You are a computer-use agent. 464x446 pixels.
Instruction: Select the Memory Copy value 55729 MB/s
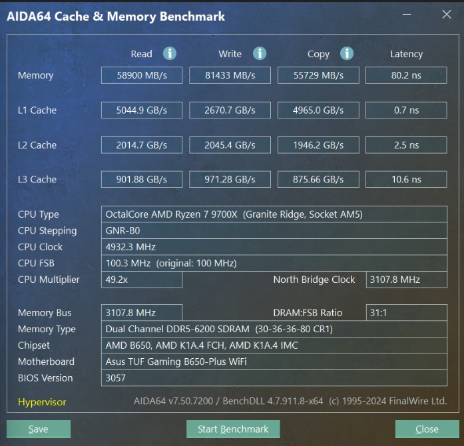click(x=318, y=75)
